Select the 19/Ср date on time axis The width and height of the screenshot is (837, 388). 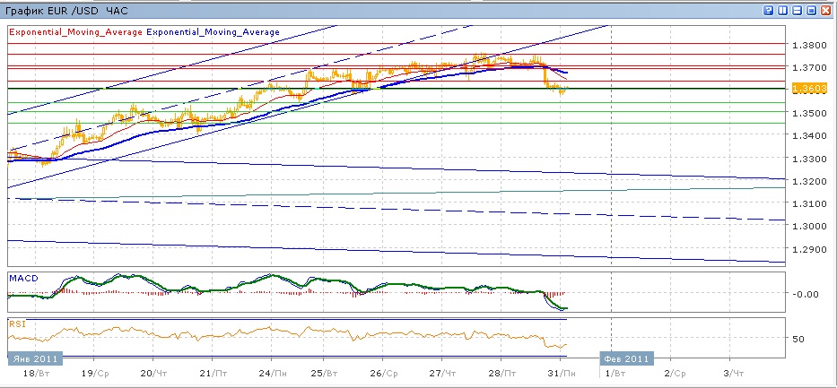click(x=97, y=373)
